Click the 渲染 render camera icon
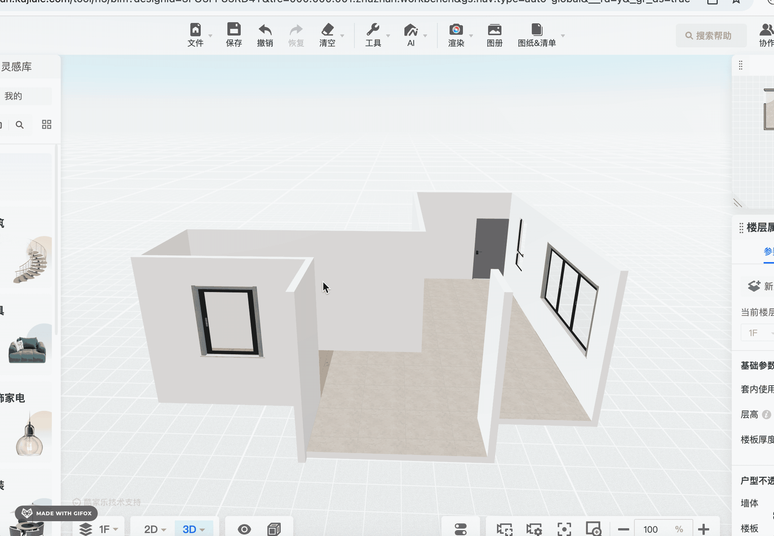The width and height of the screenshot is (774, 536). pos(456,30)
